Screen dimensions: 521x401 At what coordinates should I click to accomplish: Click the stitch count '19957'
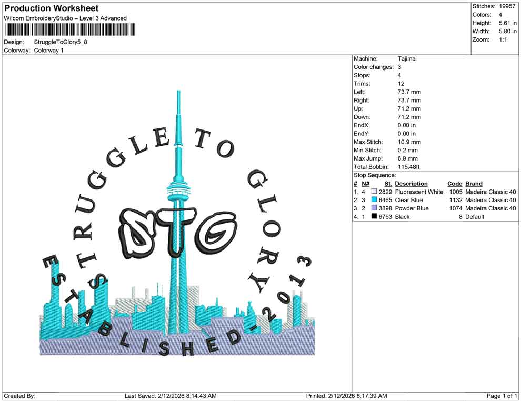[507, 6]
